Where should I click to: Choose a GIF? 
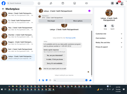50,80
